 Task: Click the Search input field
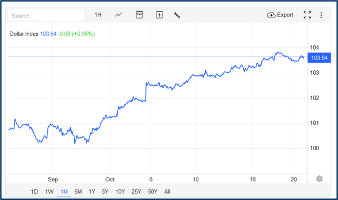tap(46, 15)
